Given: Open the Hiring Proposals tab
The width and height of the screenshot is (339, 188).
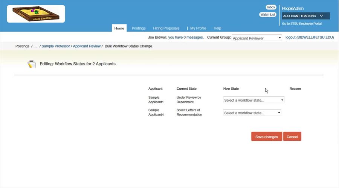Looking at the screenshot, I should click(166, 28).
